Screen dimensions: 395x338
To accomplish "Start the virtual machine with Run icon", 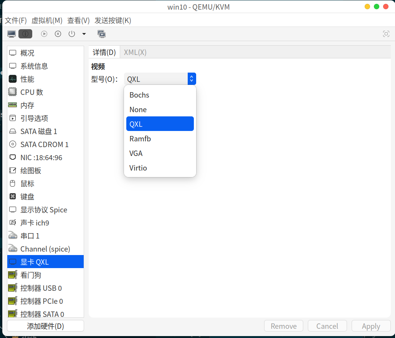I will tap(44, 34).
